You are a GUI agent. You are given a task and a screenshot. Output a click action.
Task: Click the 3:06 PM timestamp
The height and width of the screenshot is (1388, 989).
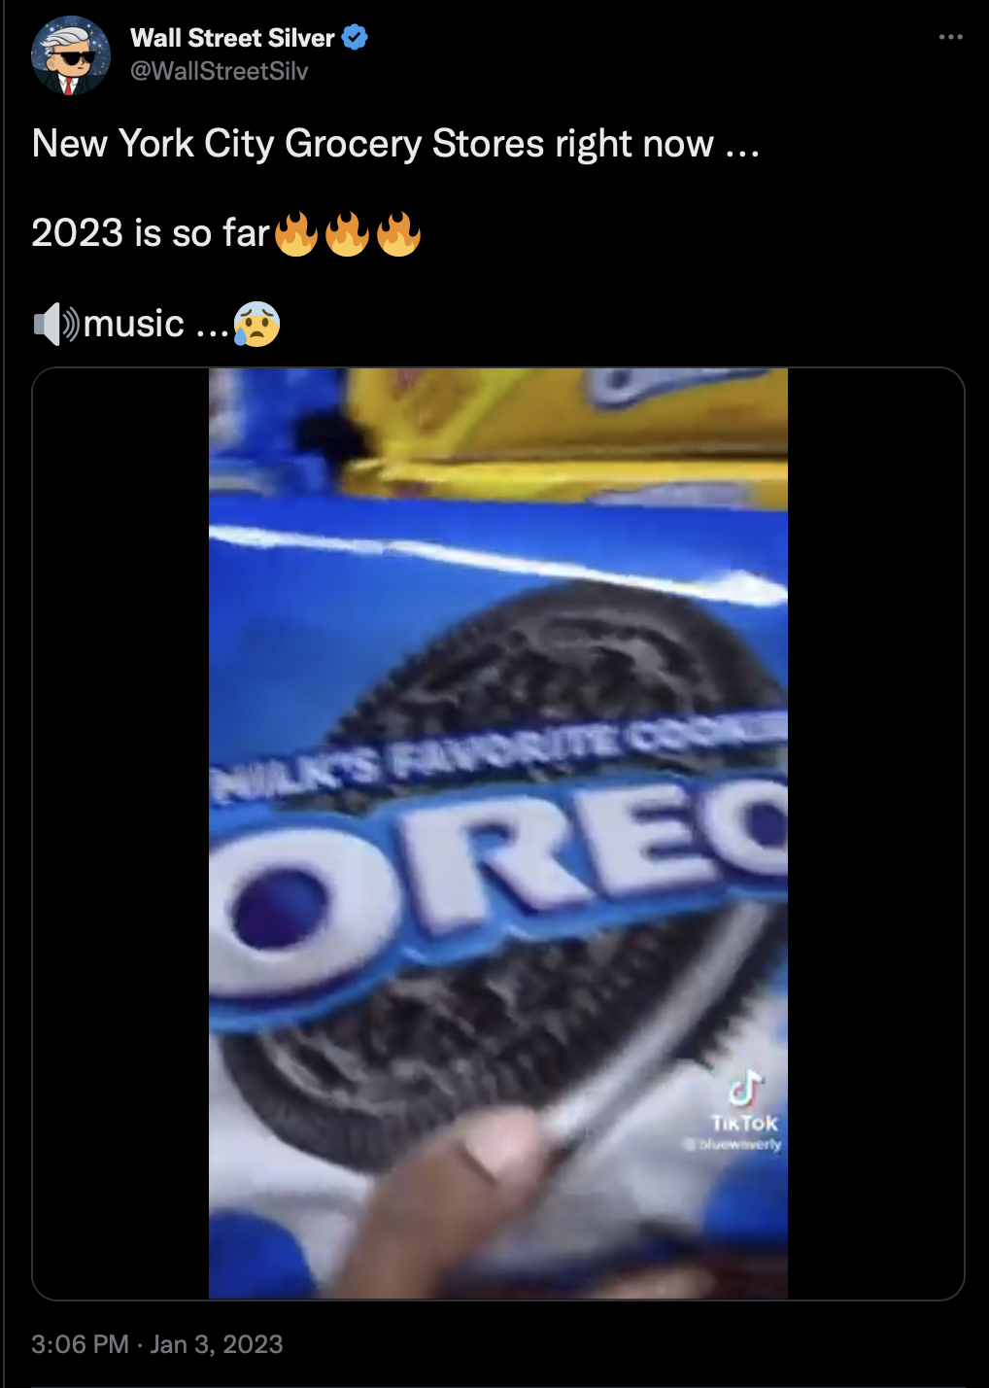coord(80,1344)
